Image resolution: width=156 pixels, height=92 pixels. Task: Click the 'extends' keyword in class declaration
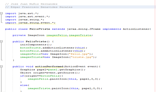click(x=58, y=29)
